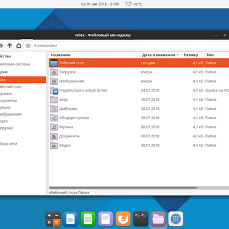Click folder icon in the location bar
The width and height of the screenshot is (229, 229).
click(28, 46)
